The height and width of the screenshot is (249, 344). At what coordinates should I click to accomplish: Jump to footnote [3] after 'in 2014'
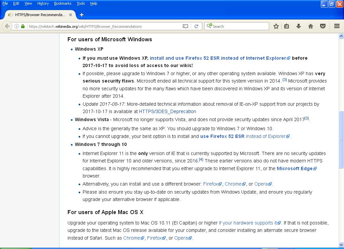tap(285, 80)
